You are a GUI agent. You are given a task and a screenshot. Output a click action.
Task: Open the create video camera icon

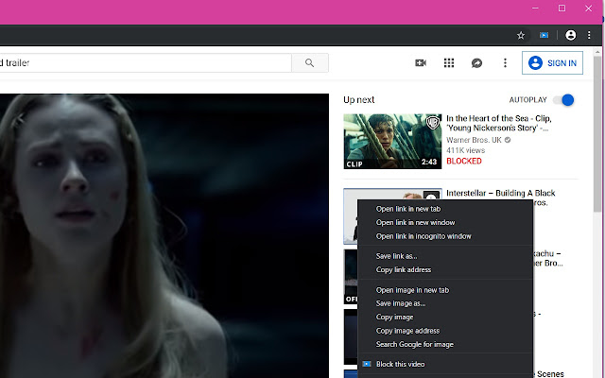[421, 63]
